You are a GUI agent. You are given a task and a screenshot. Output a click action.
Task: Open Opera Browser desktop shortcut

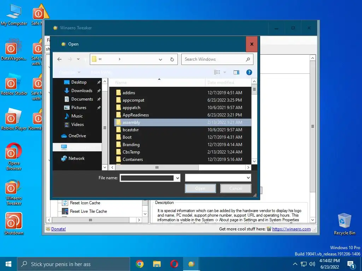pos(14,157)
